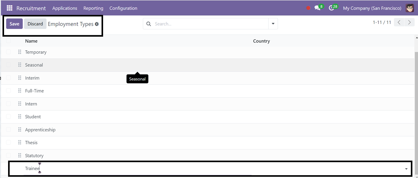Click the drag handle for Statutory
The height and width of the screenshot is (178, 418).
pyautogui.click(x=20, y=155)
